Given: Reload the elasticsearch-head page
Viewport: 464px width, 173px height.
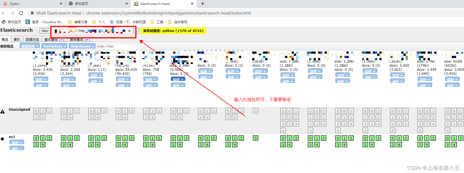Looking at the screenshot, I should [21, 13].
